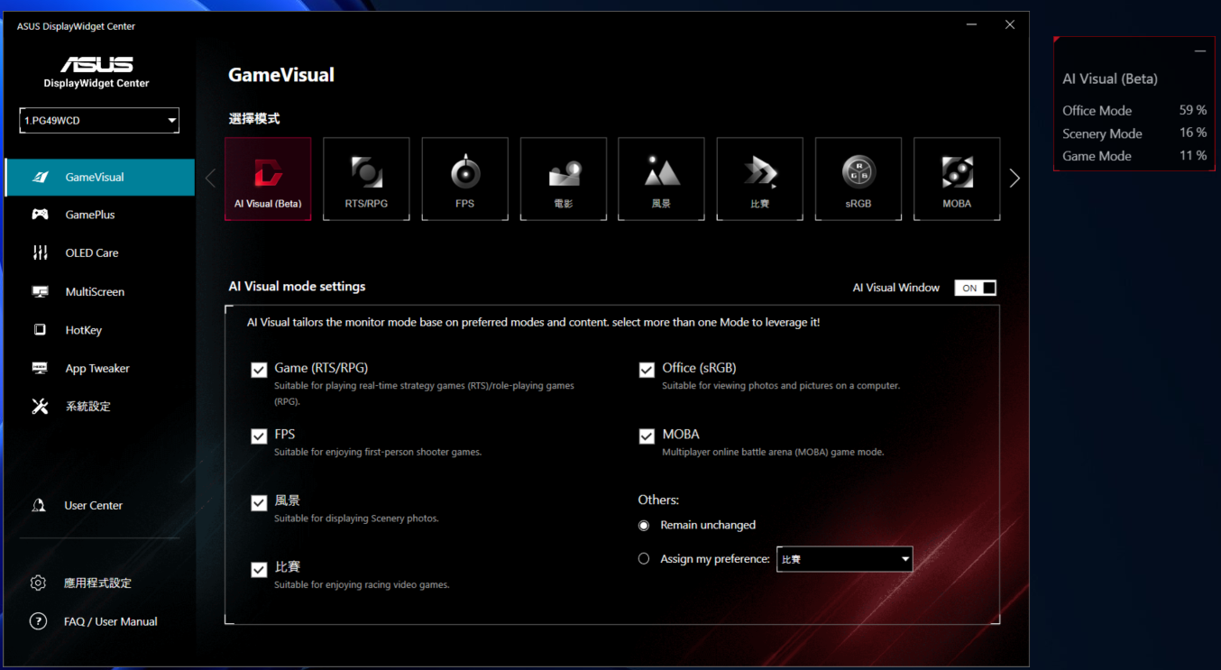The width and height of the screenshot is (1221, 670).
Task: Open the Assign my preference 比賽 dropdown
Action: (844, 559)
